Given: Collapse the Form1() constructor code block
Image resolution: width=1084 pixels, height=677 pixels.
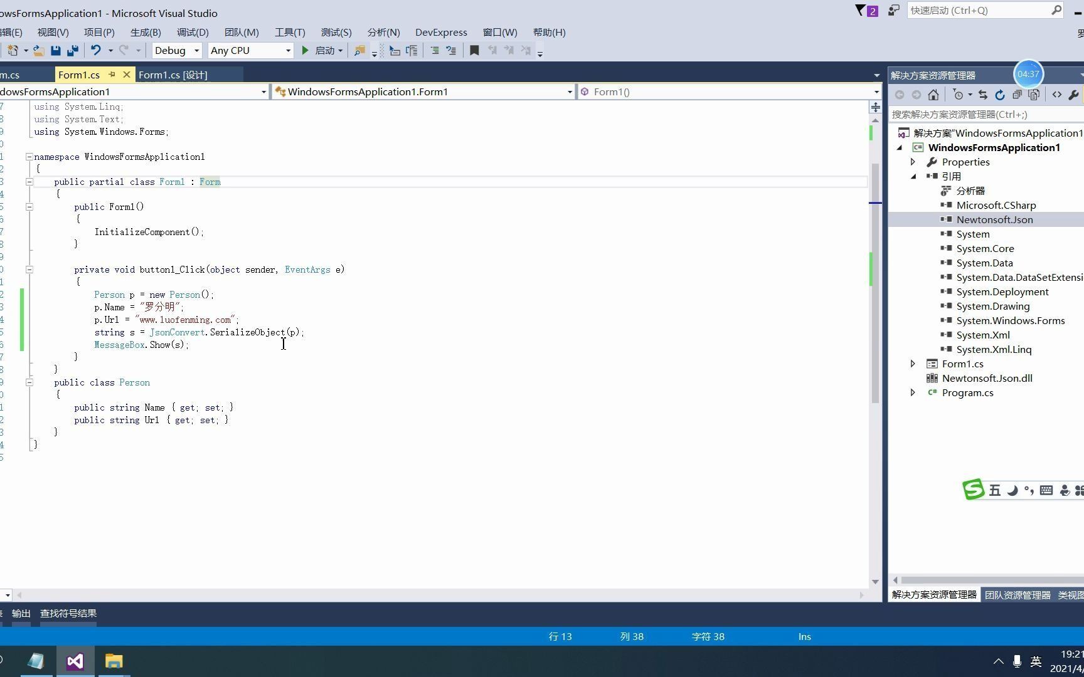Looking at the screenshot, I should (x=29, y=207).
